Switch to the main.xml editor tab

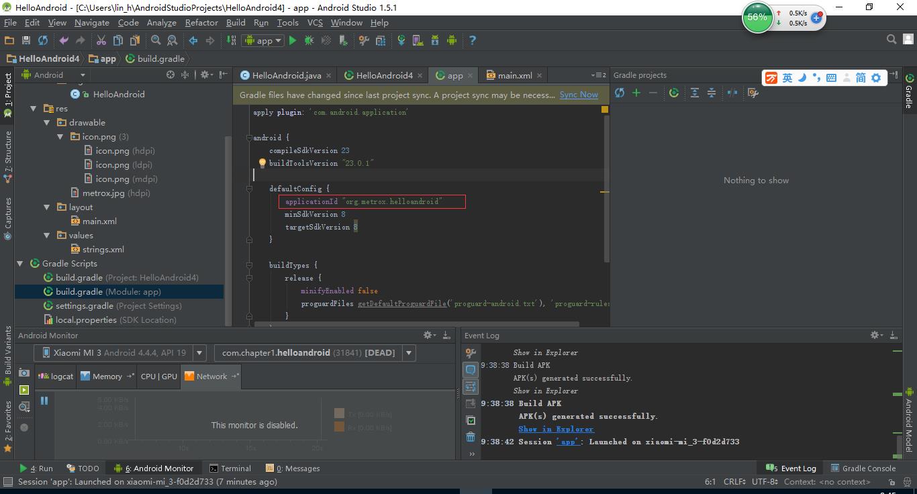tap(514, 75)
